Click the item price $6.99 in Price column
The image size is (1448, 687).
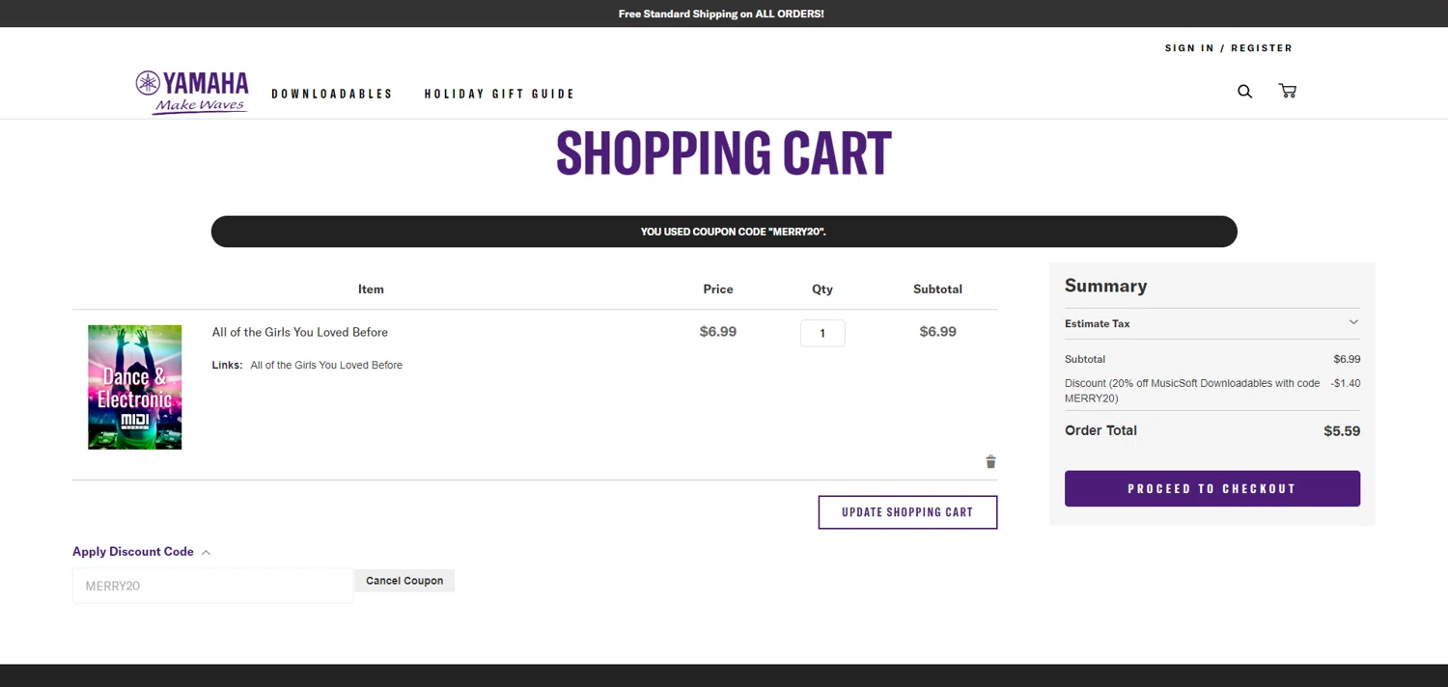coord(718,332)
